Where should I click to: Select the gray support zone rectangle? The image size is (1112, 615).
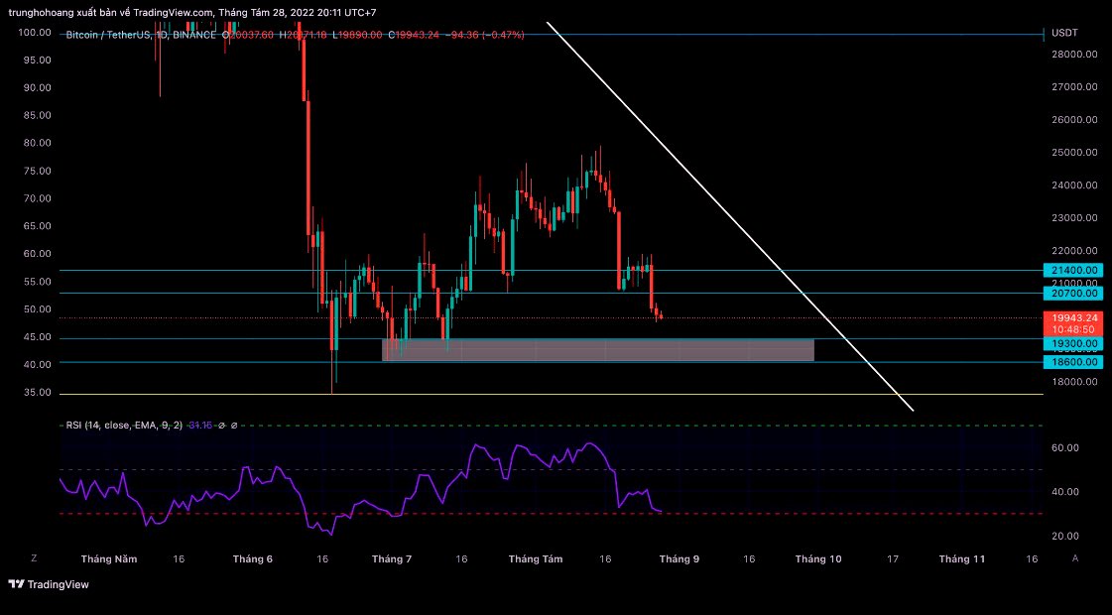pos(598,350)
